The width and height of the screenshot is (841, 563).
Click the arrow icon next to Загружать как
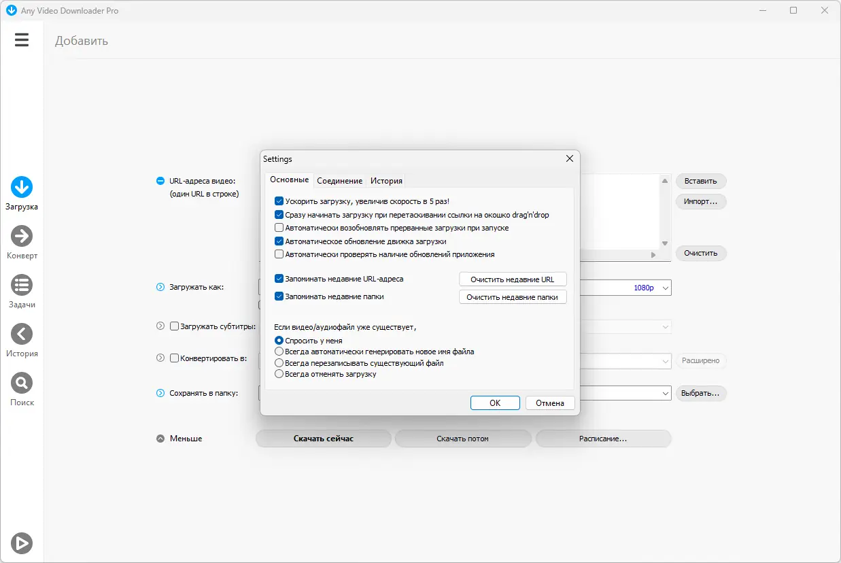coord(160,287)
